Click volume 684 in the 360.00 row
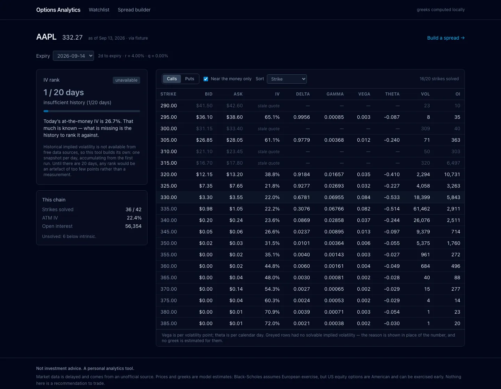501x389 pixels. [x=425, y=266]
